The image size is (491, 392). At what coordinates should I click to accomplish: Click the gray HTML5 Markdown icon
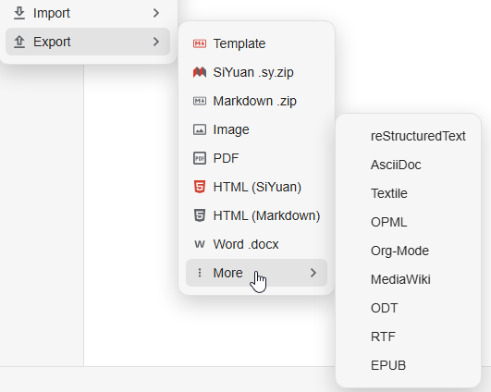click(200, 215)
